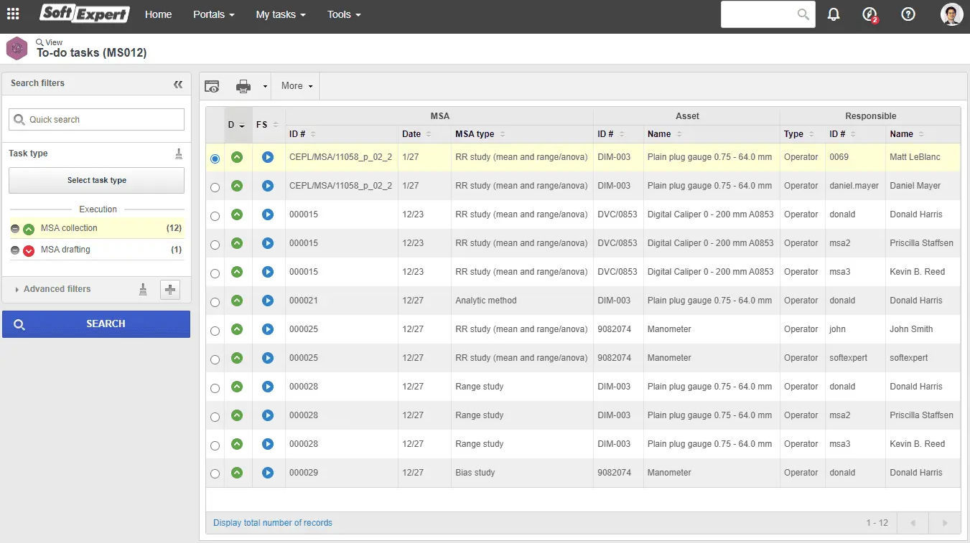Image resolution: width=970 pixels, height=543 pixels.
Task: Click the print icon in the toolbar
Action: click(242, 85)
